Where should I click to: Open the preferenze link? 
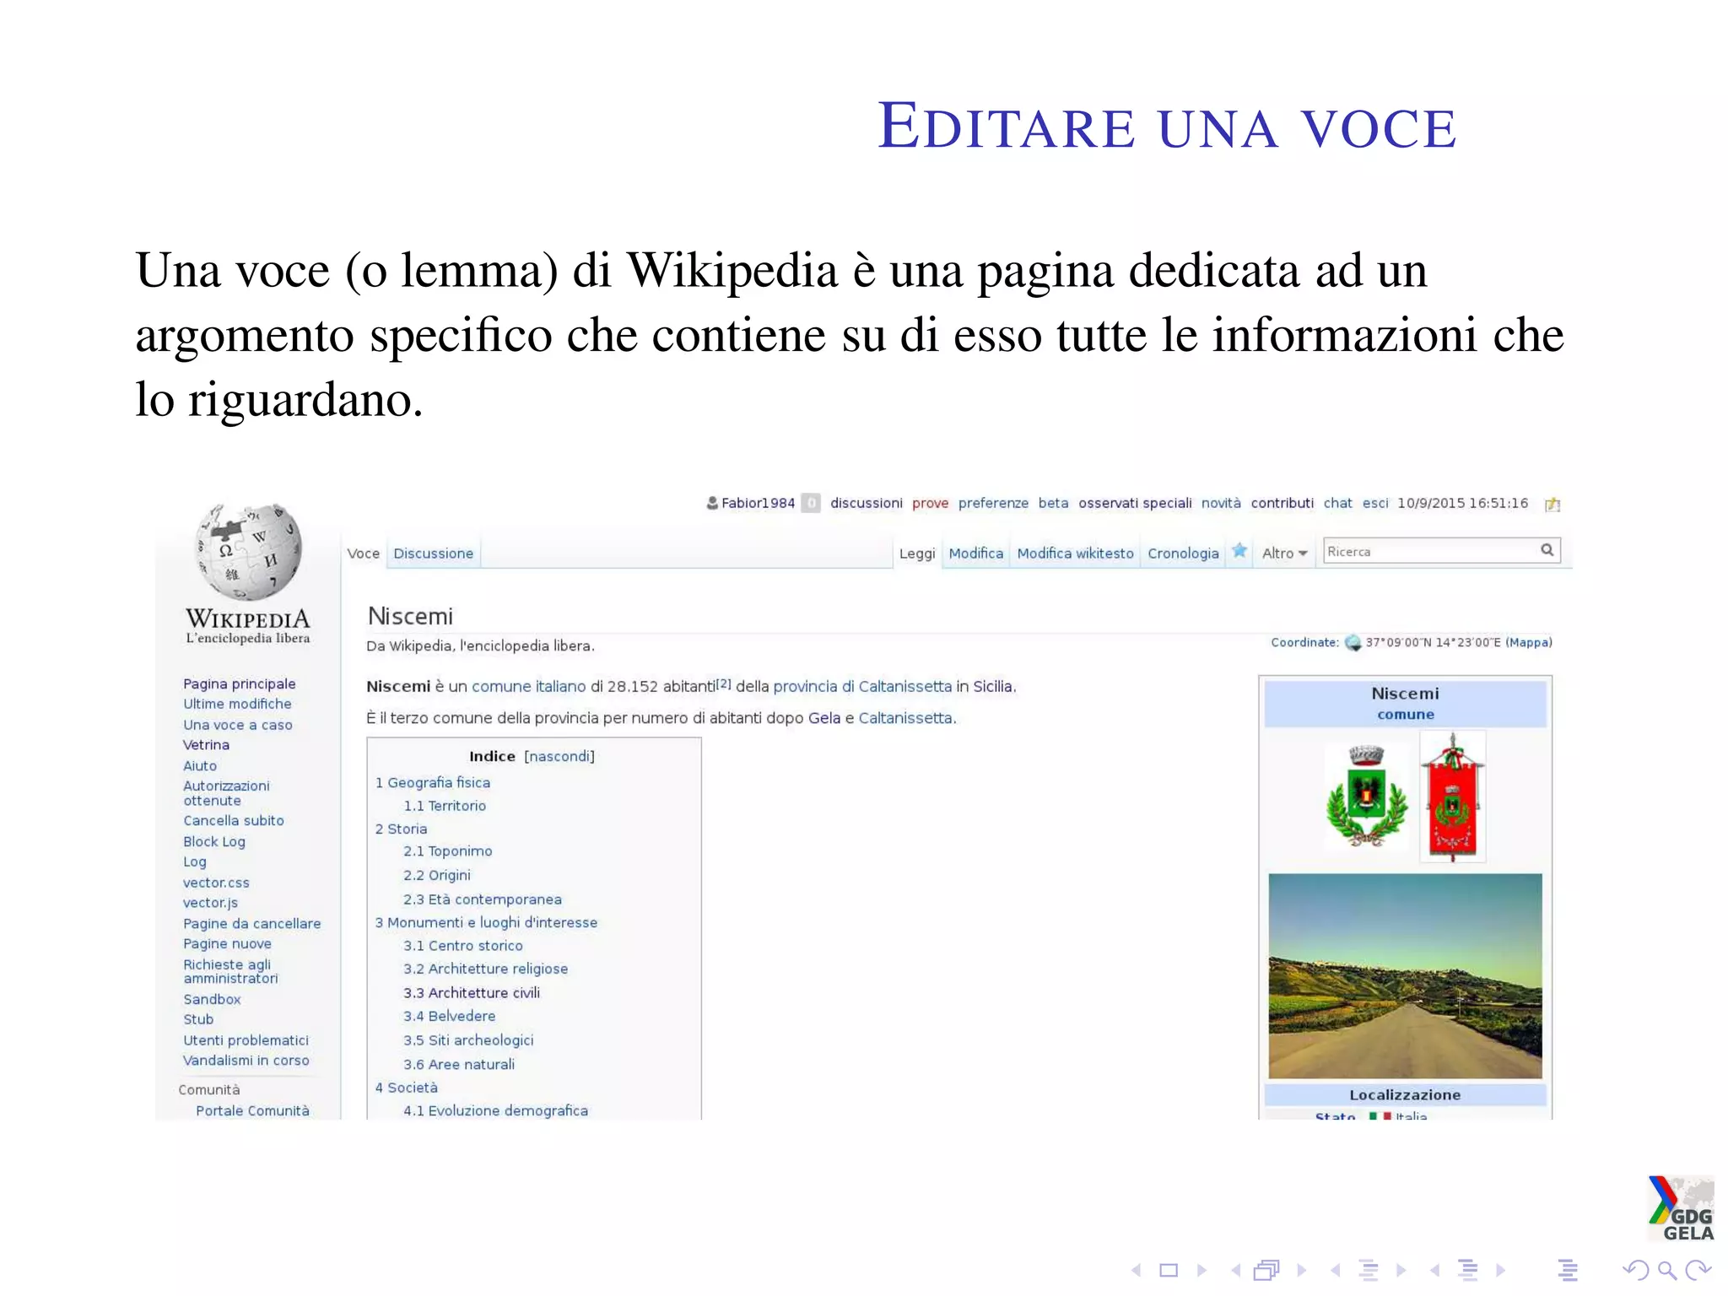click(x=993, y=504)
